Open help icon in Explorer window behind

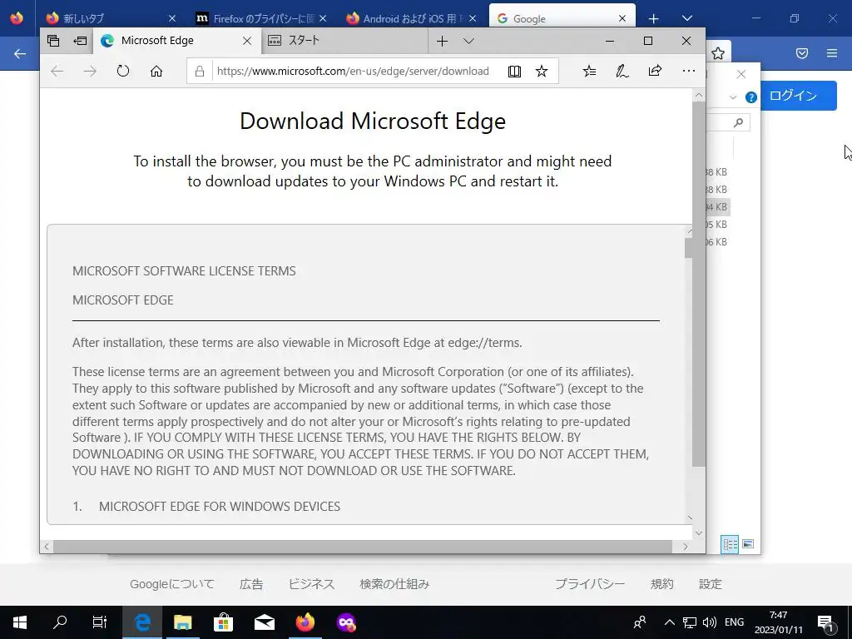tap(751, 97)
